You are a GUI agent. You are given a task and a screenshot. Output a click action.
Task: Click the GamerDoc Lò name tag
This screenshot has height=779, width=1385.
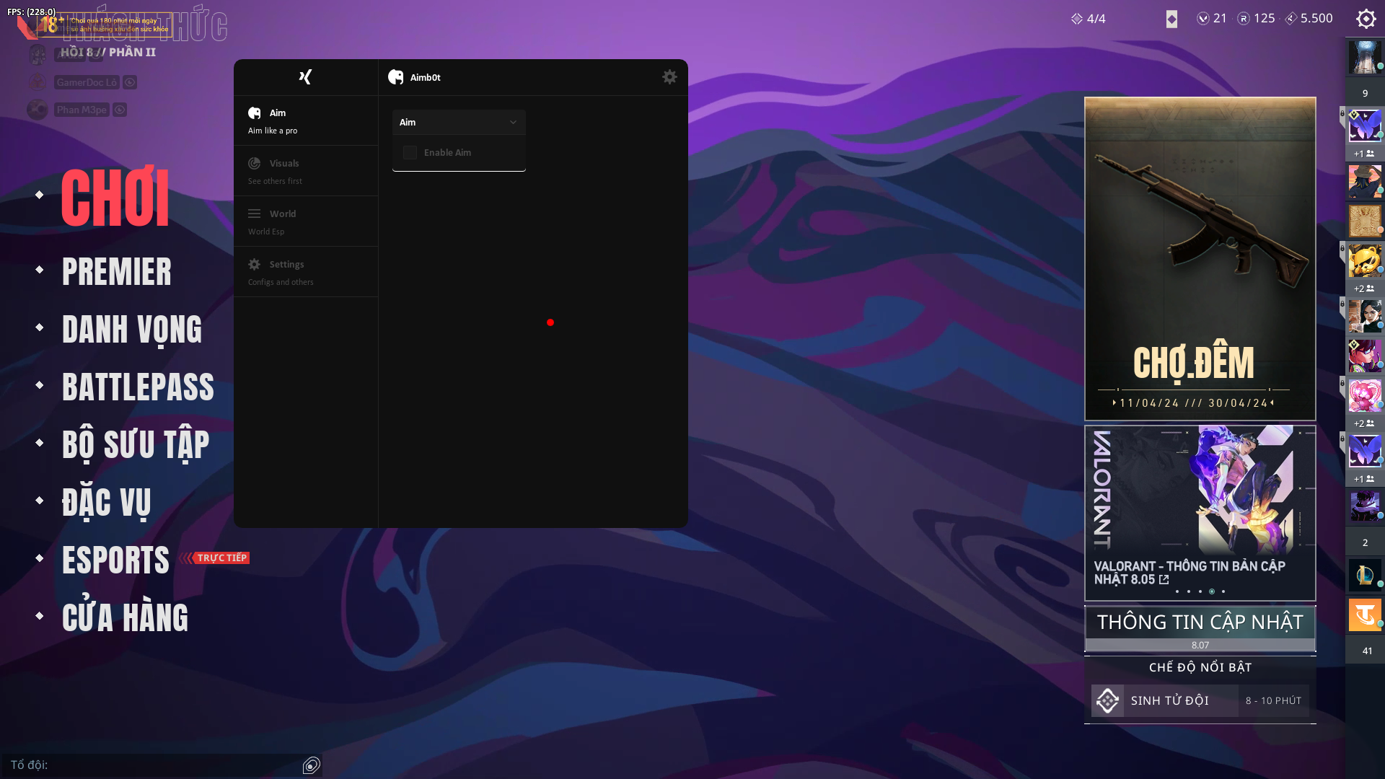click(87, 82)
